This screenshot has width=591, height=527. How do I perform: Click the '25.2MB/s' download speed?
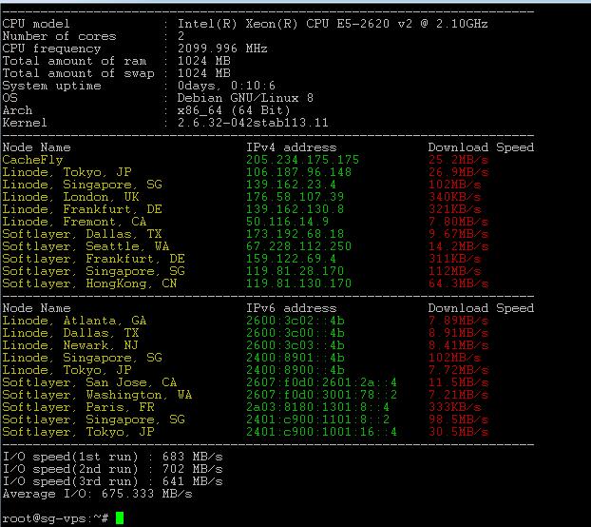point(458,160)
